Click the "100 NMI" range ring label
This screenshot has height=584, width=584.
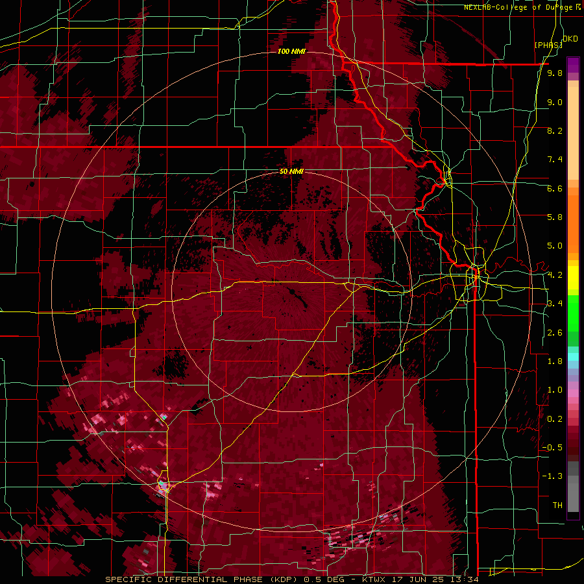tap(291, 51)
